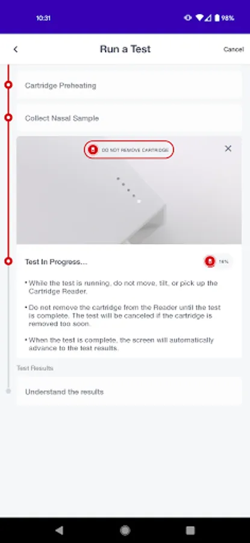Tap the red cartridge icon in warning badge

click(x=93, y=150)
